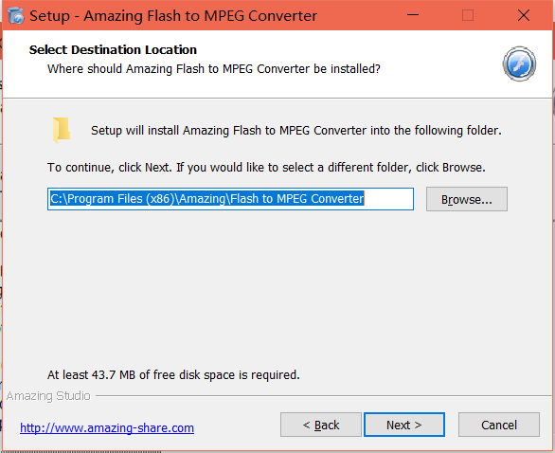Click the 43.7 MB disk space text
The image size is (555, 453).
(173, 374)
